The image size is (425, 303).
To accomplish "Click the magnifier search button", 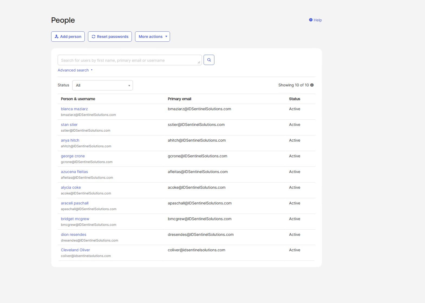I will click(209, 60).
